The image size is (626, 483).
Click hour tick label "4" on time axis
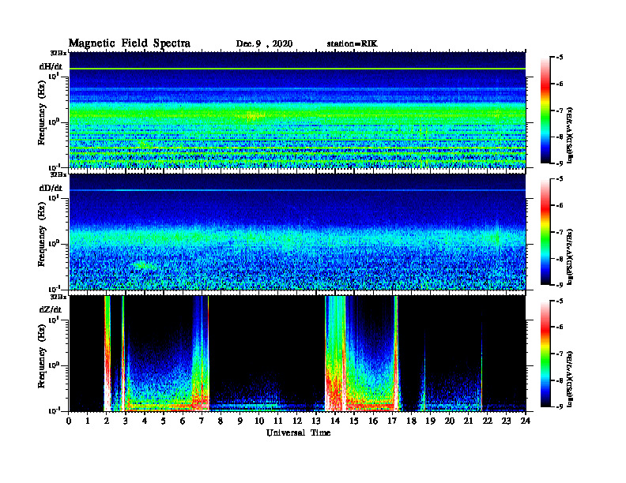point(145,421)
